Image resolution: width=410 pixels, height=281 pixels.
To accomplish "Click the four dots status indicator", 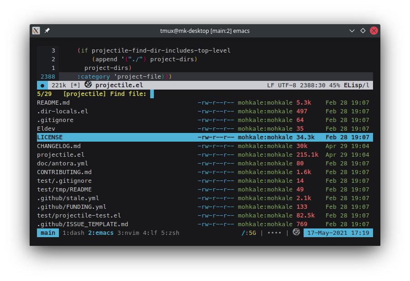I will coord(274,233).
